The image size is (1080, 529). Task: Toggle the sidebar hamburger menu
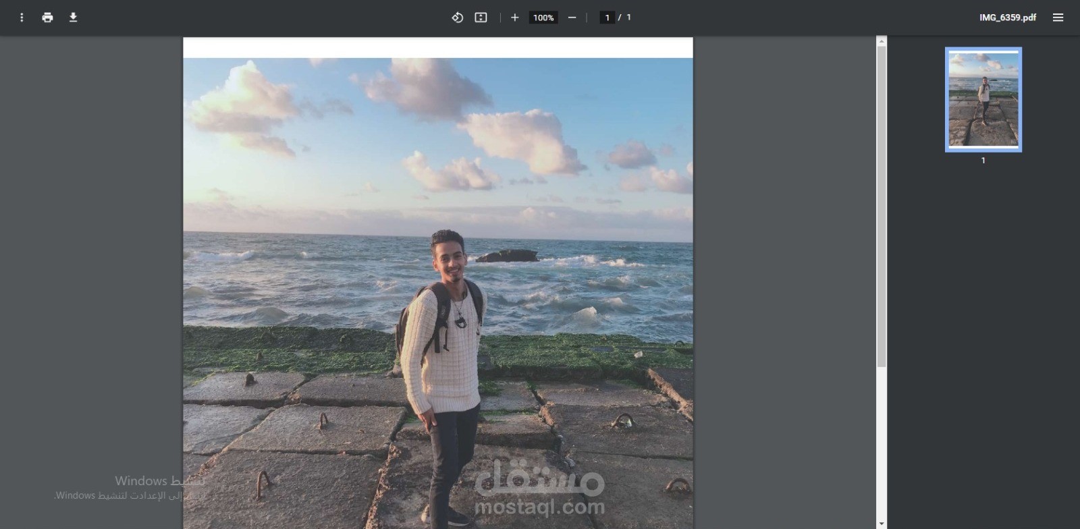point(1058,18)
